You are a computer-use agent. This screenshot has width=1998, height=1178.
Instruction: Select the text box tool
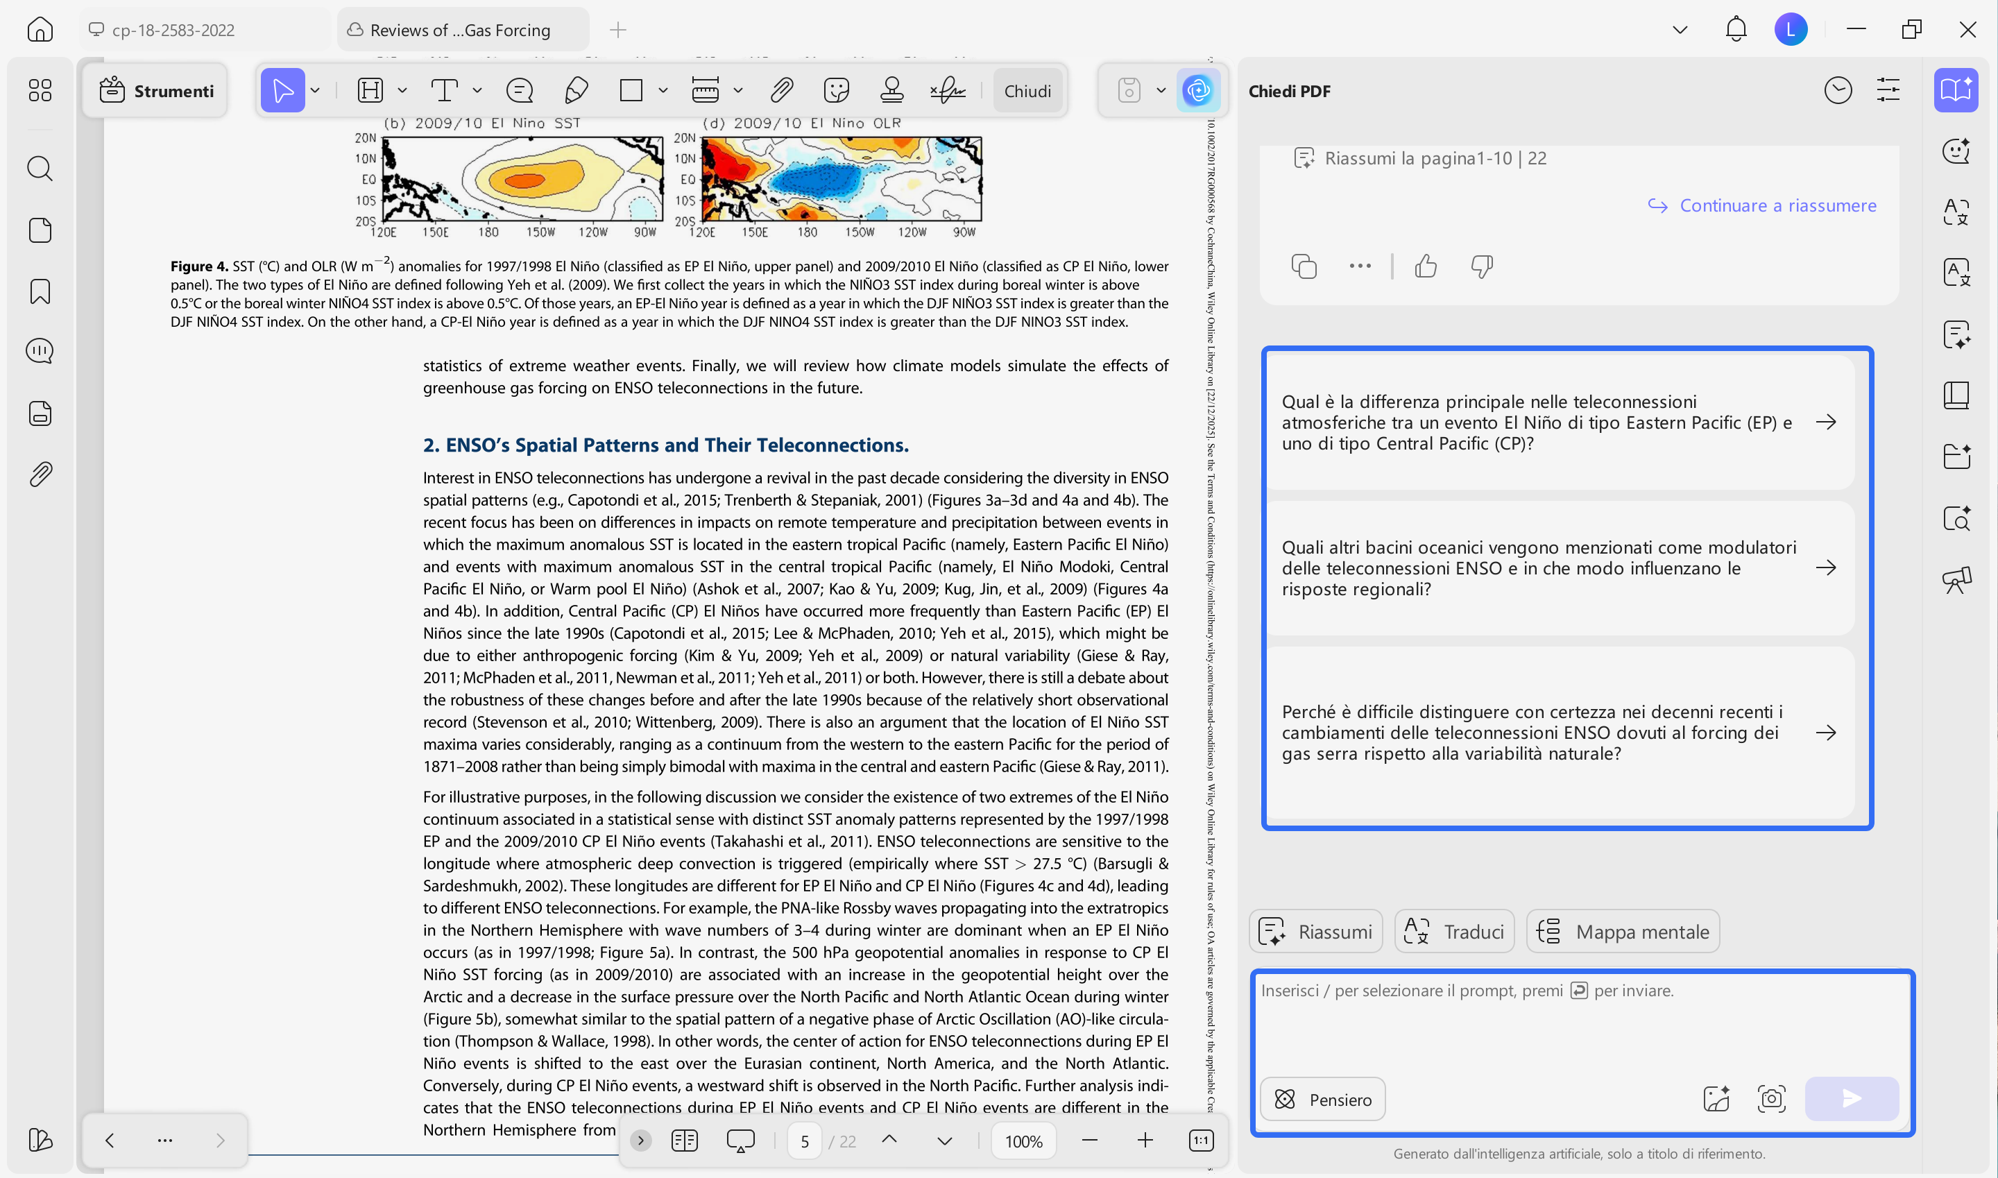tap(444, 90)
